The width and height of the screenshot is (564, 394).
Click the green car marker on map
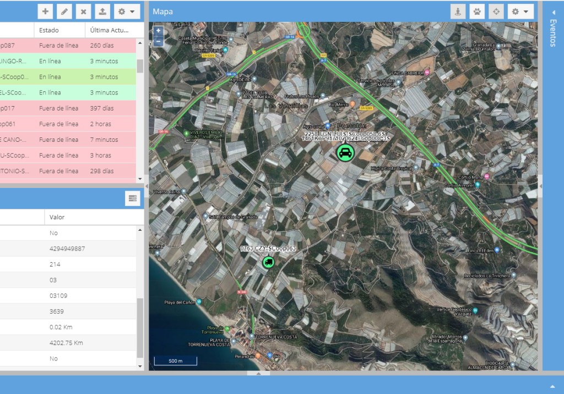[x=345, y=153]
